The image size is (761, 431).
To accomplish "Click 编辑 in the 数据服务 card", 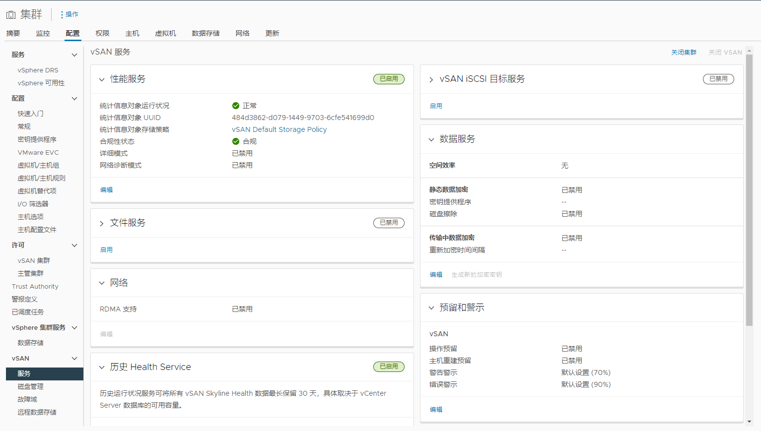I will pyautogui.click(x=436, y=275).
